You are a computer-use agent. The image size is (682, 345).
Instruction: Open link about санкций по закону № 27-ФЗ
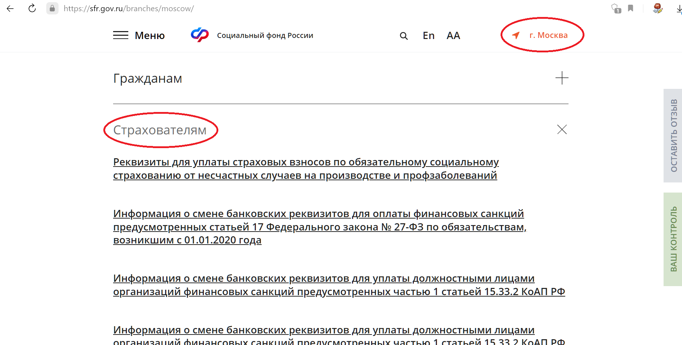click(318, 227)
